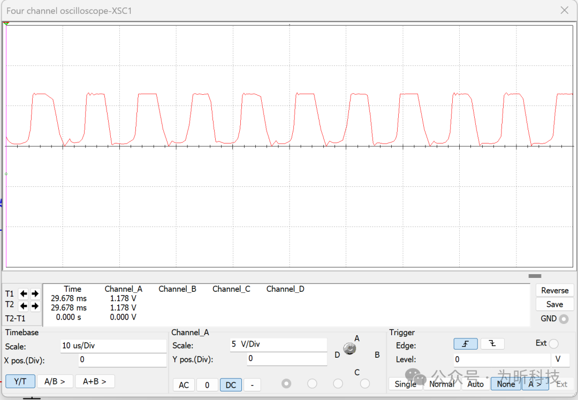The height and width of the screenshot is (400, 578).
Task: Set trigger mode to None
Action: coord(506,384)
